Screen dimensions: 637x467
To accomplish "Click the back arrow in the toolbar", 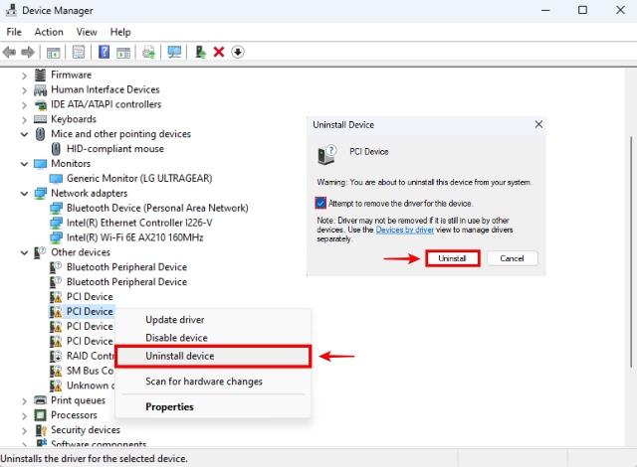I will point(10,52).
